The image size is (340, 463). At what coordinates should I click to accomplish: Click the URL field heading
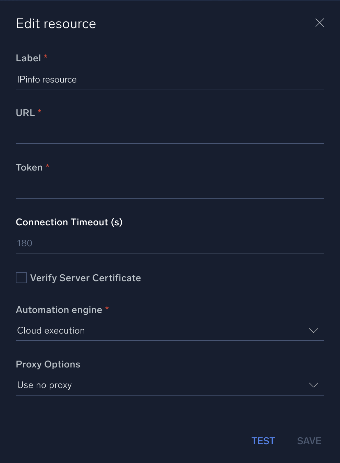(25, 113)
